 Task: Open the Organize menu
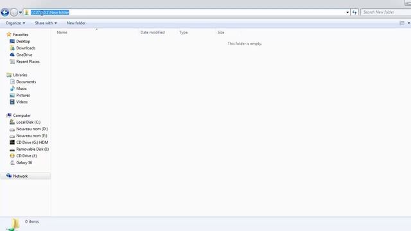15,23
